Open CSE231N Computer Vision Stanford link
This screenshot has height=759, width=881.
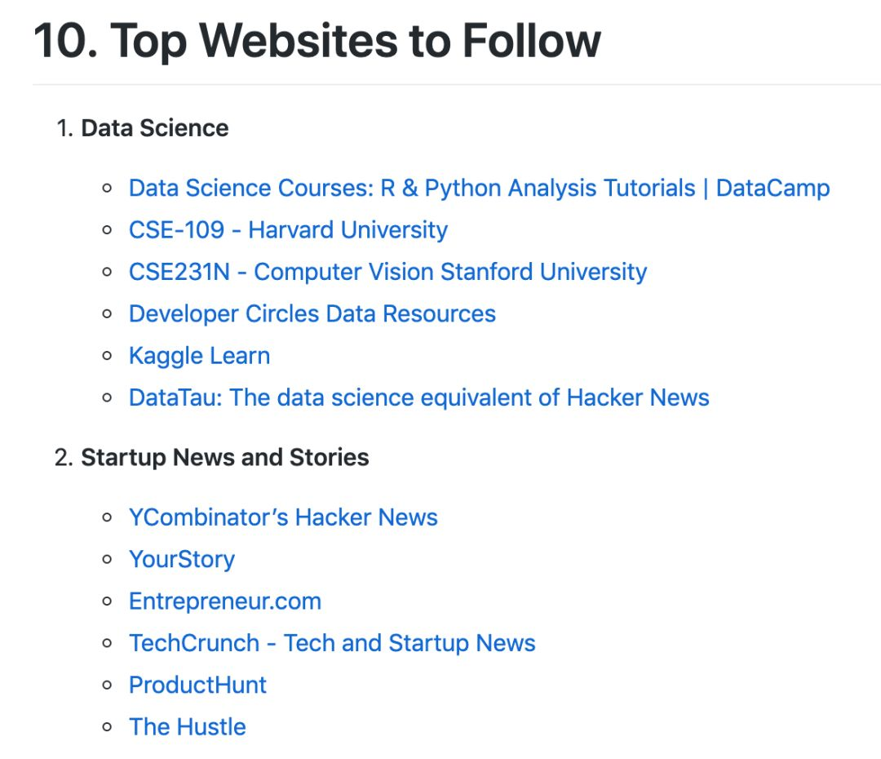click(387, 272)
